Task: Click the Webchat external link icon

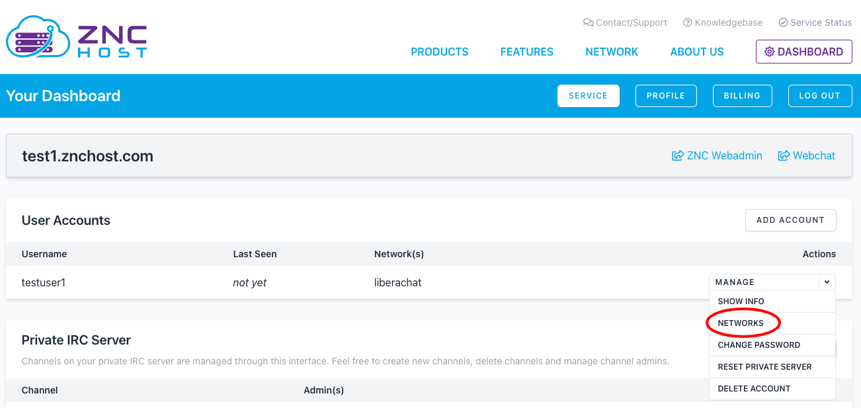Action: pos(784,156)
